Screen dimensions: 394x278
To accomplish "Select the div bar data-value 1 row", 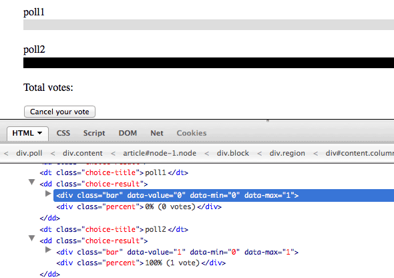I will (178, 252).
